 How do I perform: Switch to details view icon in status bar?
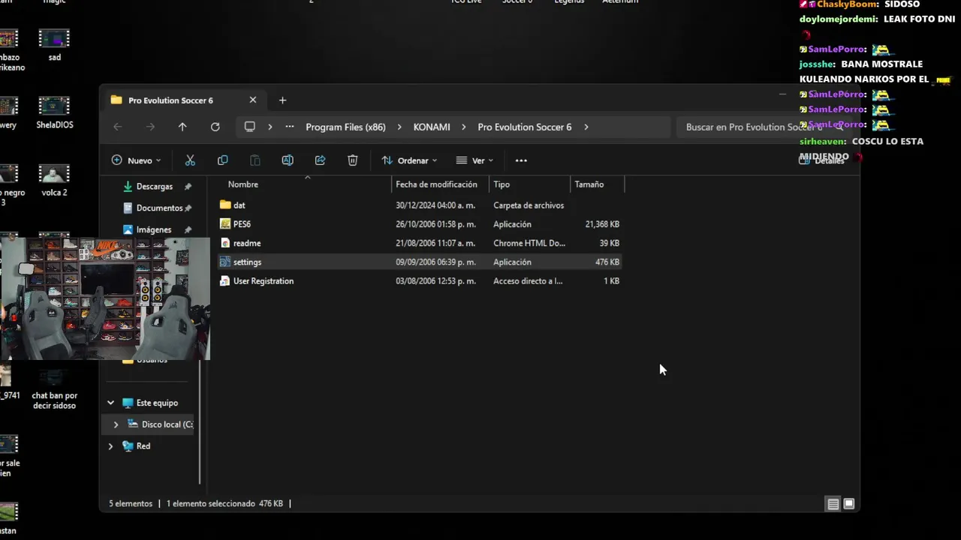pos(833,504)
